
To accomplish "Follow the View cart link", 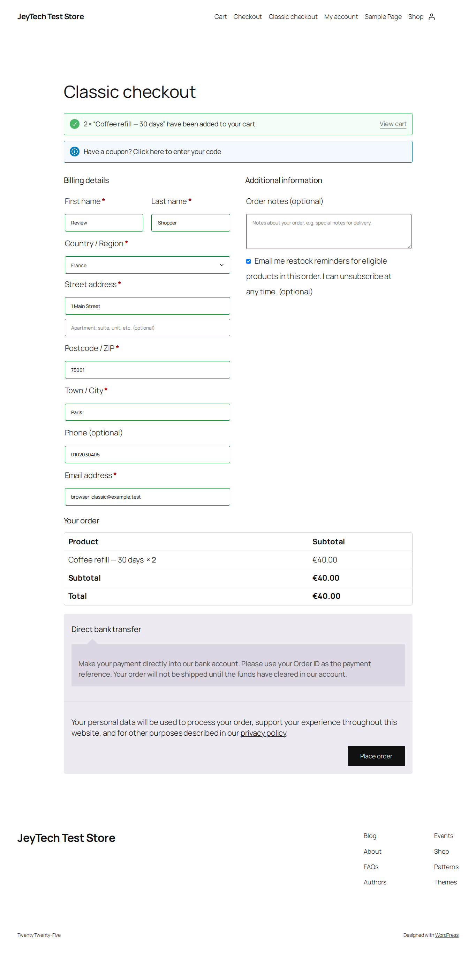I will [x=393, y=124].
